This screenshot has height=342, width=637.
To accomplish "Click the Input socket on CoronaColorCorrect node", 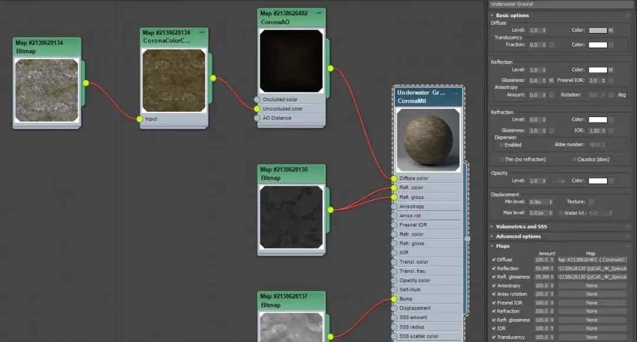I will pos(140,119).
